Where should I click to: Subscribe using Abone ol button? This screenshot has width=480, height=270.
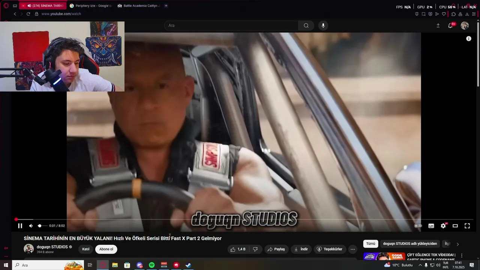[106, 249]
